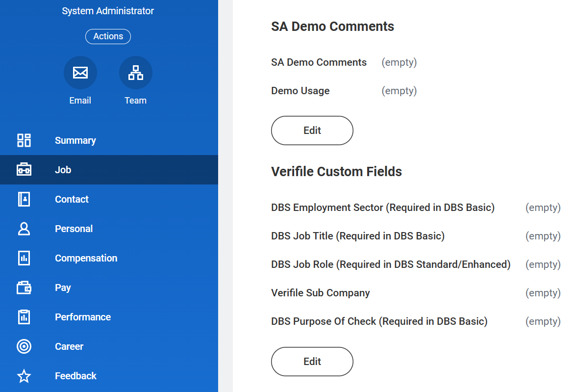Image resolution: width=575 pixels, height=392 pixels.
Task: Select the Verifile Sub Company label
Action: click(x=321, y=293)
